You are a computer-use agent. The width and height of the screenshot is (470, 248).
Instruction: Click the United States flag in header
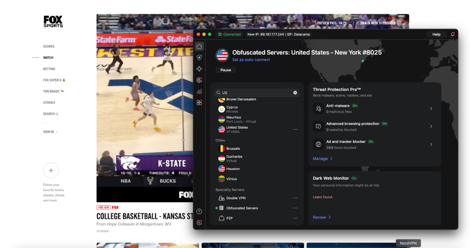pos(222,55)
